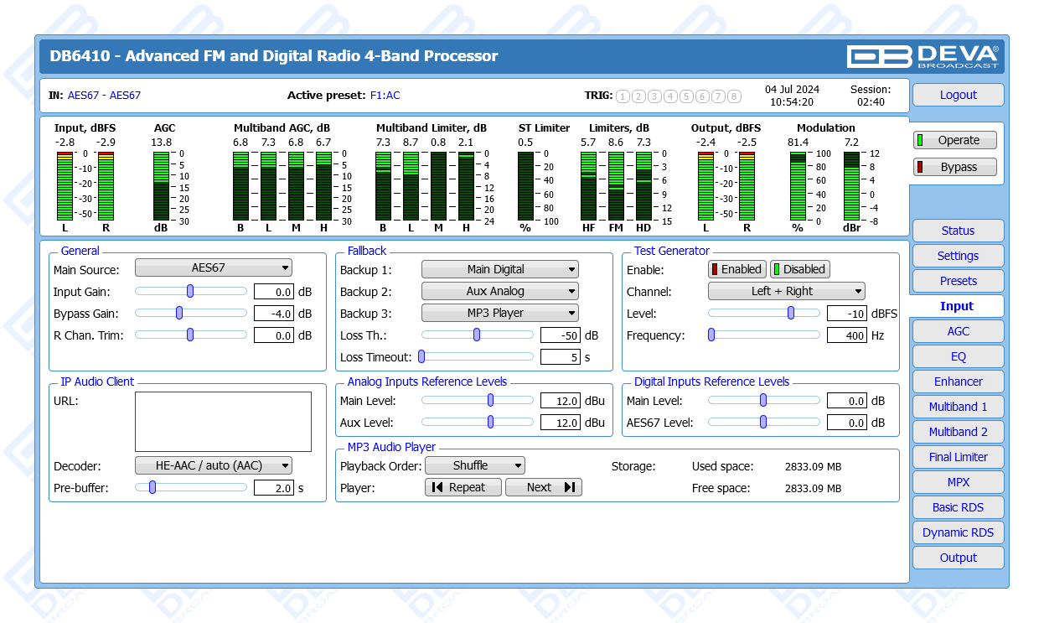The width and height of the screenshot is (1044, 623).
Task: Open the Playback Order dropdown
Action: [x=475, y=465]
